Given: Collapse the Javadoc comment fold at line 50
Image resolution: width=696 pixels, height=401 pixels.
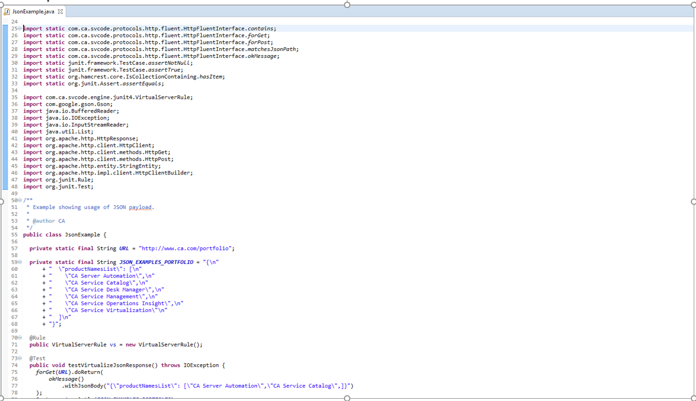Looking at the screenshot, I should [x=20, y=200].
